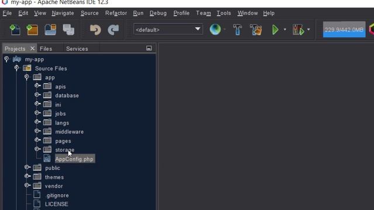
Task: Click the AppConfig.php file icon
Action: pyautogui.click(x=47, y=158)
